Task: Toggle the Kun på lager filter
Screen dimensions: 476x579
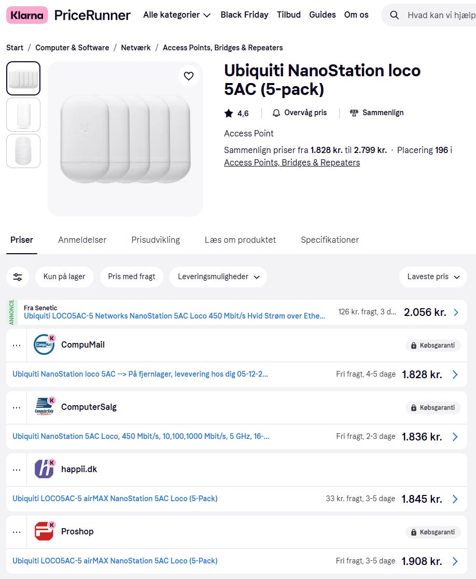Action: tap(64, 277)
